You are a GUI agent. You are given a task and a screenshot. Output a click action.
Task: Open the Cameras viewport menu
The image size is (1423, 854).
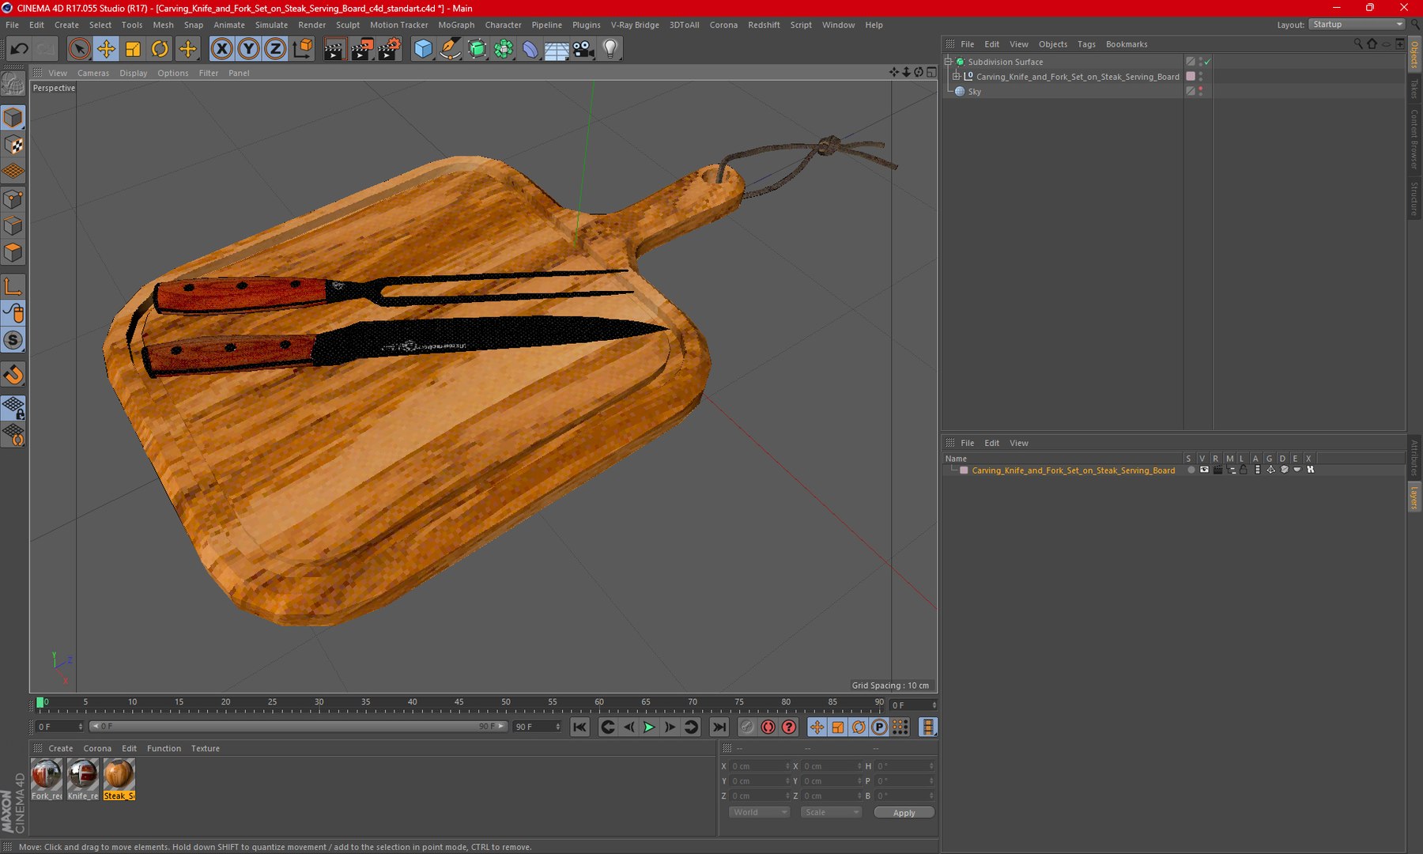[93, 73]
